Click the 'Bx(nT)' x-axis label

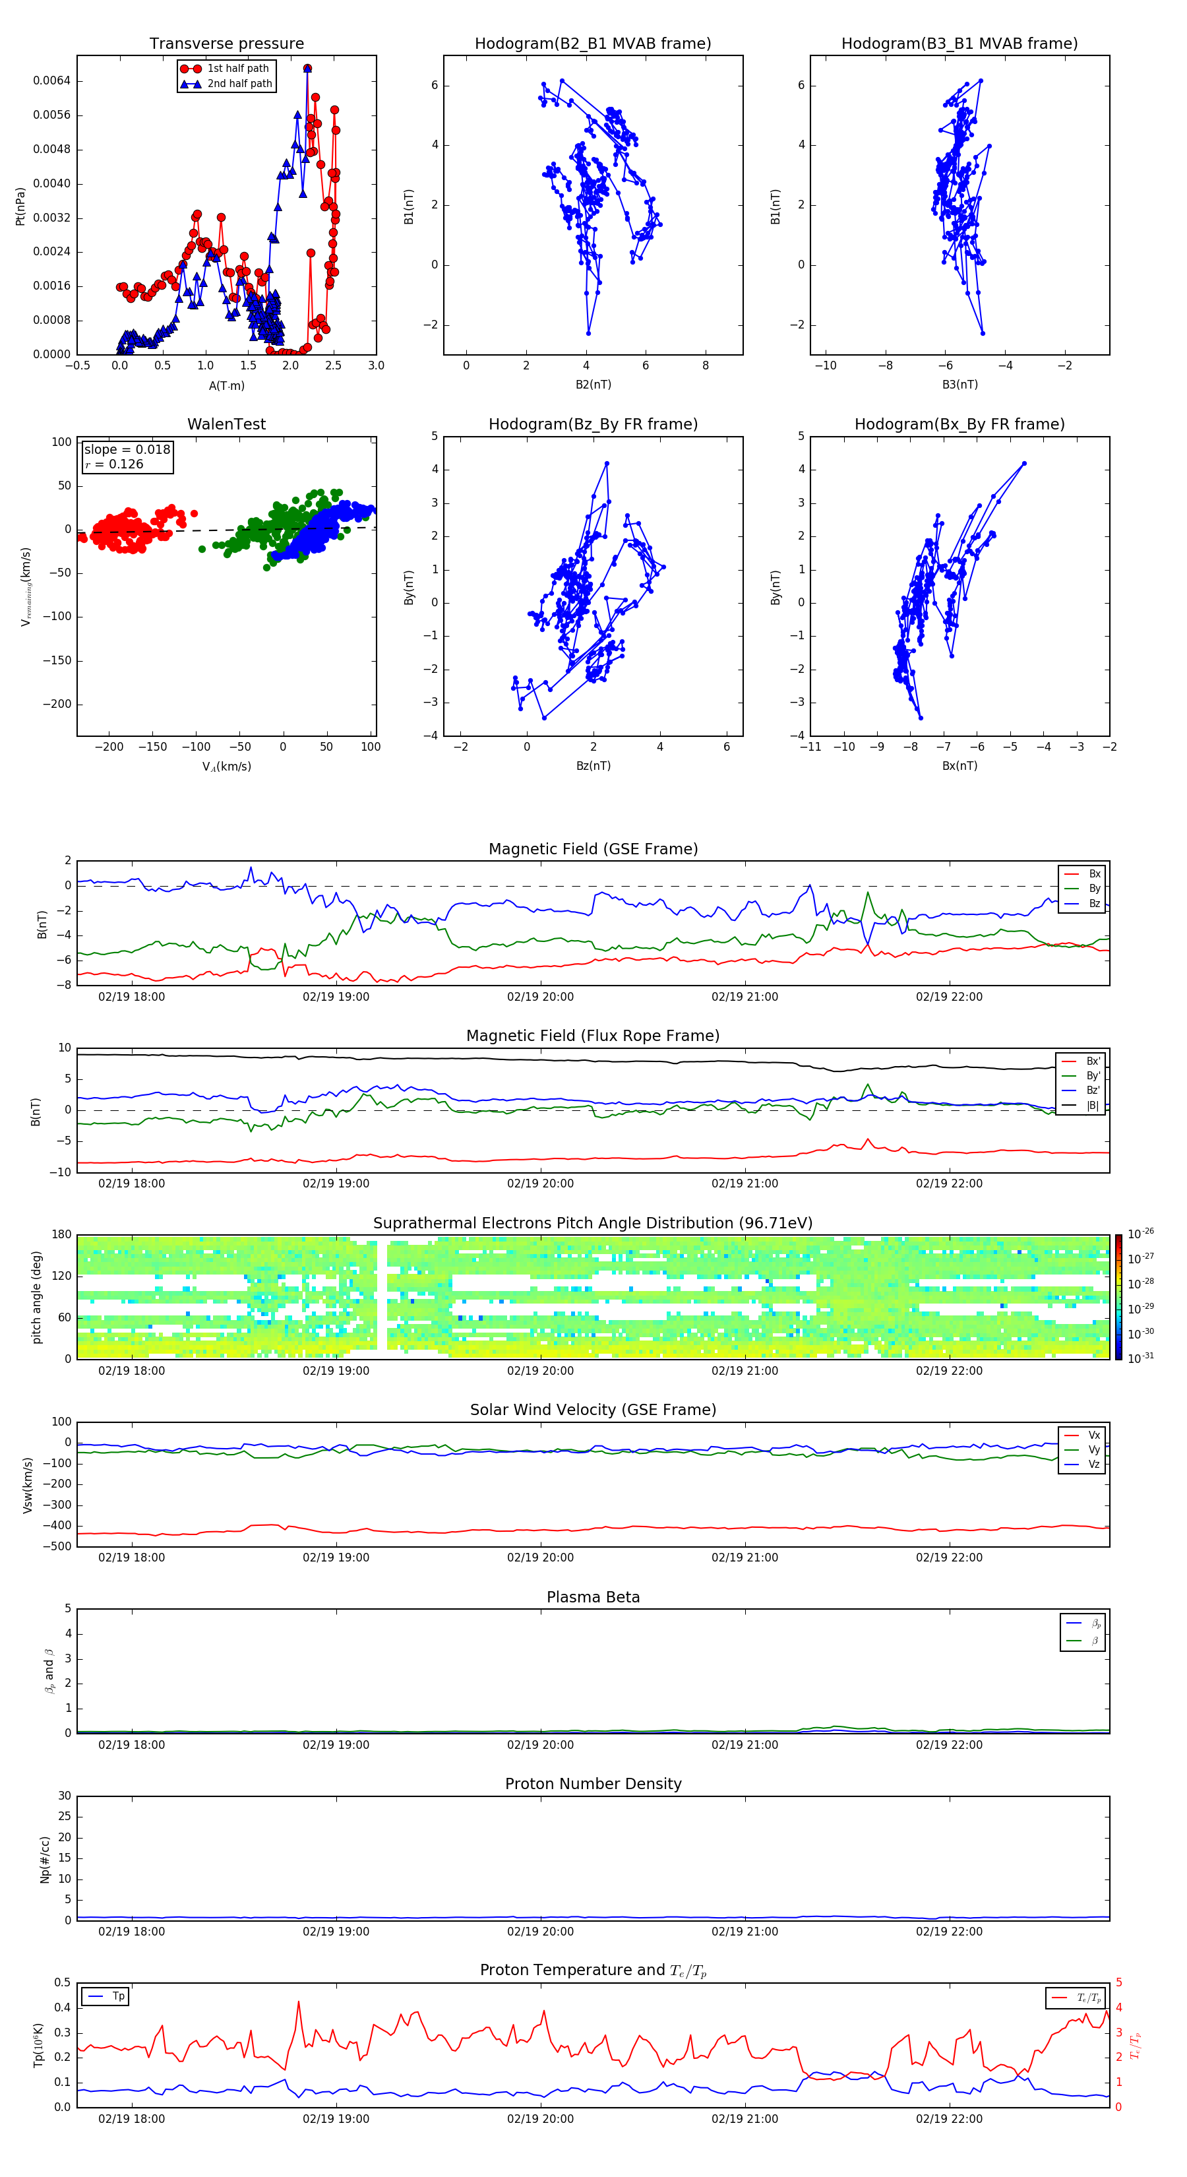(959, 766)
